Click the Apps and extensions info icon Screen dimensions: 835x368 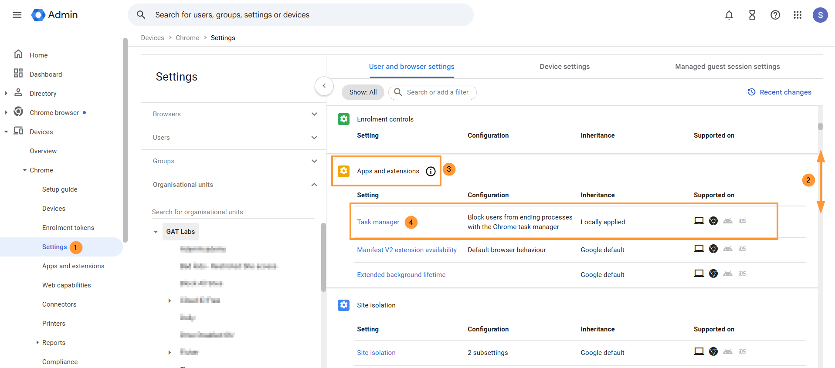point(431,171)
